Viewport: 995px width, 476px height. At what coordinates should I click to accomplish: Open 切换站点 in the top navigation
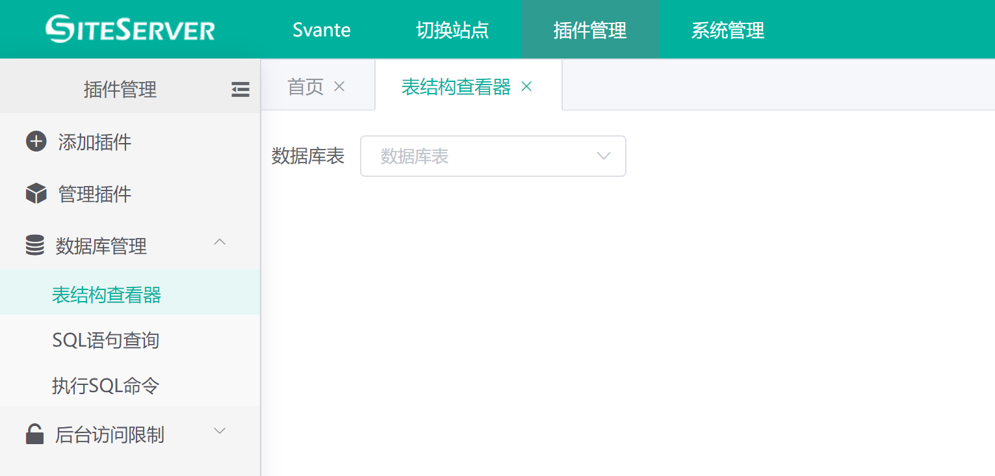452,30
